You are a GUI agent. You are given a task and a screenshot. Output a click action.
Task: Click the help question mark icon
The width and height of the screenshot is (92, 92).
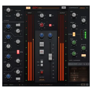pyautogui.click(x=87, y=85)
